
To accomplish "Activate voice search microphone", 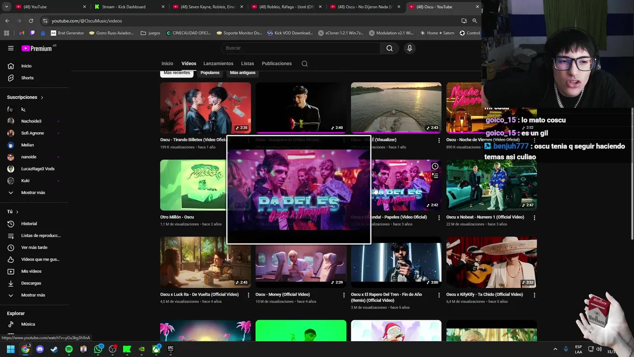I will tap(409, 48).
